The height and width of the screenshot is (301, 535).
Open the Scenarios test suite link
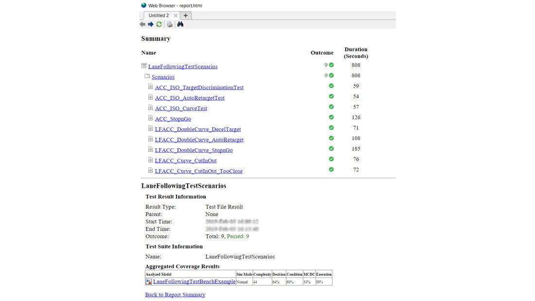click(x=162, y=76)
